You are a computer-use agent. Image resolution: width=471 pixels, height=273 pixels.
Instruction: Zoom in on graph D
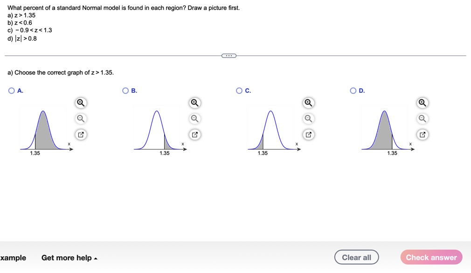pyautogui.click(x=423, y=102)
